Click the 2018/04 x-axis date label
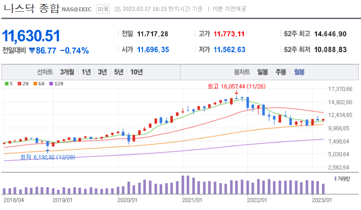 [x=14, y=200]
